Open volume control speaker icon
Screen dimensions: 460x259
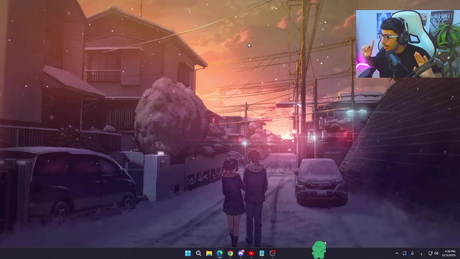click(x=436, y=253)
